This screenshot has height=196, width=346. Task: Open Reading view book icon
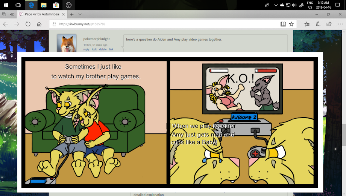click(x=283, y=24)
